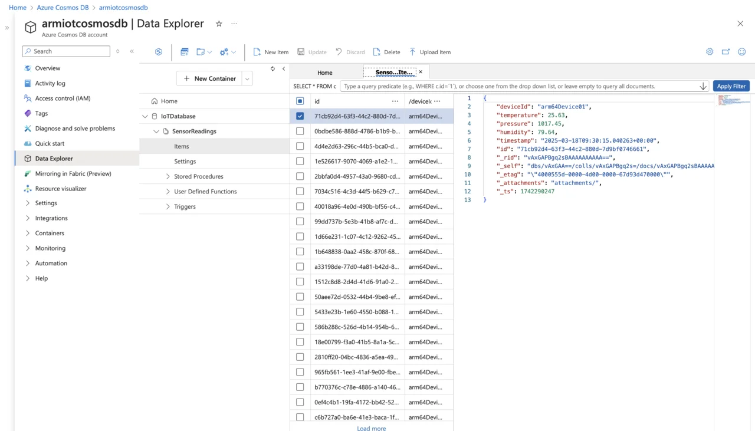Open the Resource visualizer sidebar item
This screenshot has height=431, width=755.
[x=60, y=189]
